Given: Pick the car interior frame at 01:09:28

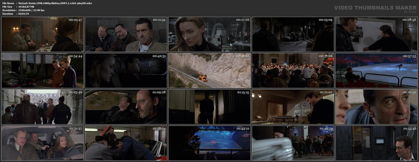Looking at the screenshot, I should 126,107.
